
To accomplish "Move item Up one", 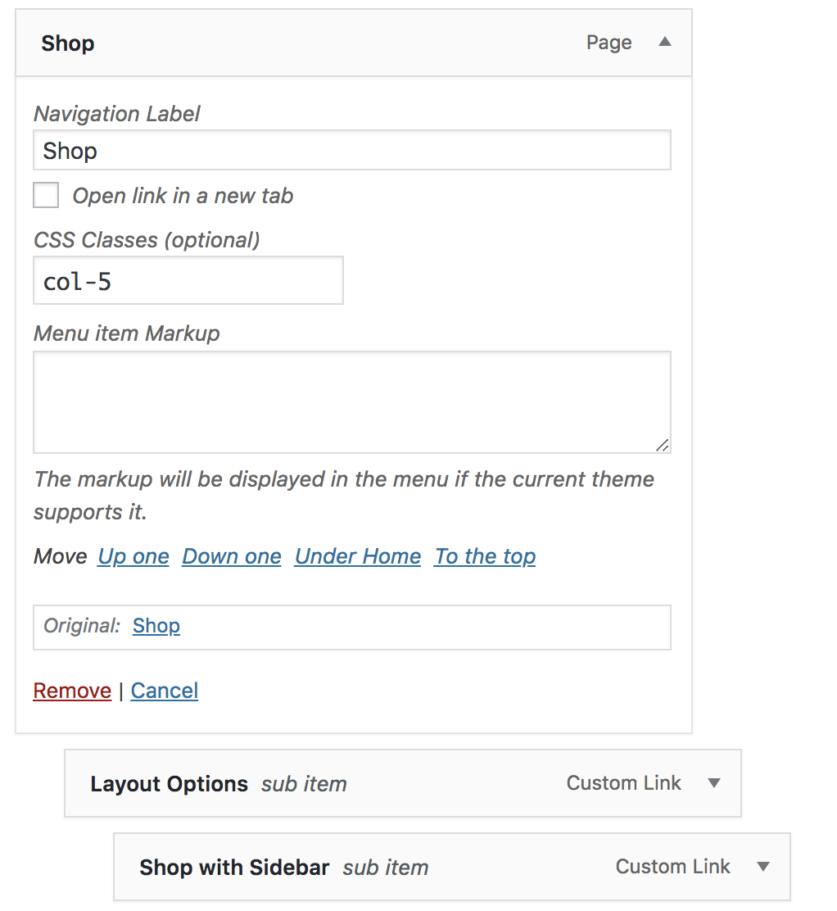I will click(133, 556).
